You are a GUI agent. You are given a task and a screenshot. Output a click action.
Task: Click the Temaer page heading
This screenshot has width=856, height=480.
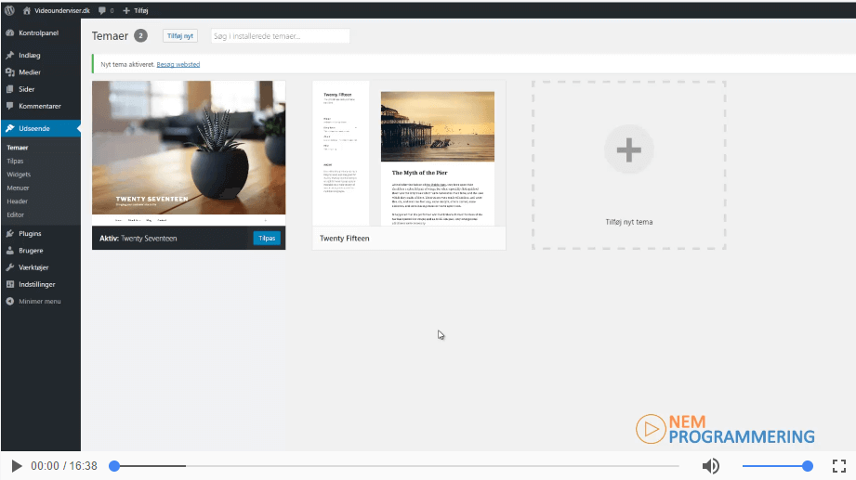pos(110,36)
